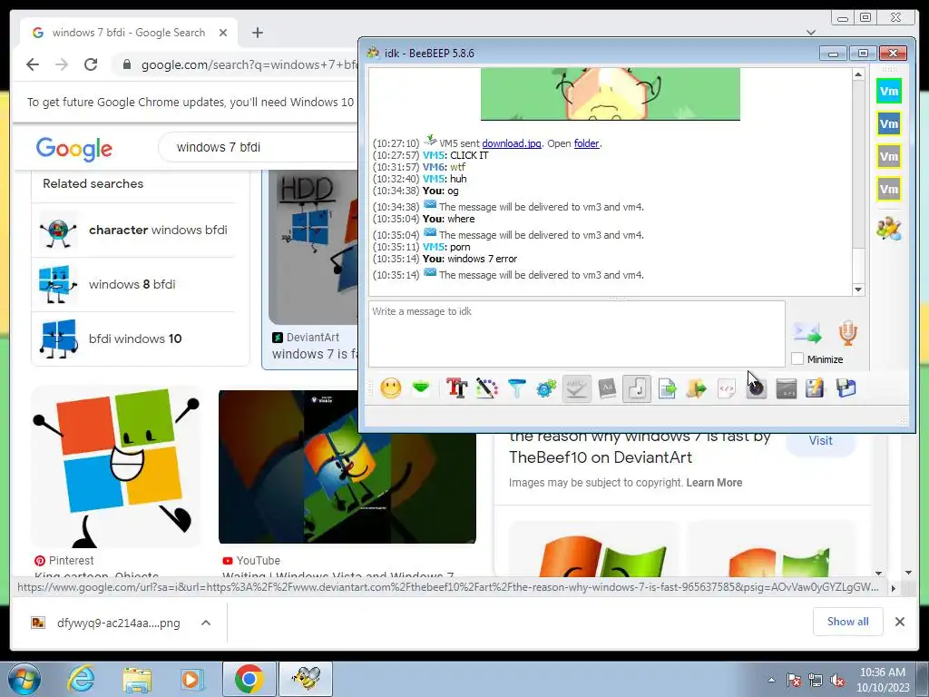This screenshot has height=697, width=929.
Task: Click the send file document icon
Action: (667, 388)
